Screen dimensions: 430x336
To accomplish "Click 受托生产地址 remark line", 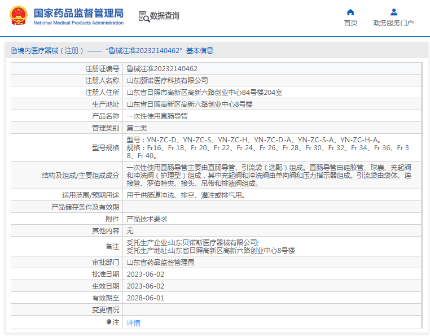I will [210, 250].
